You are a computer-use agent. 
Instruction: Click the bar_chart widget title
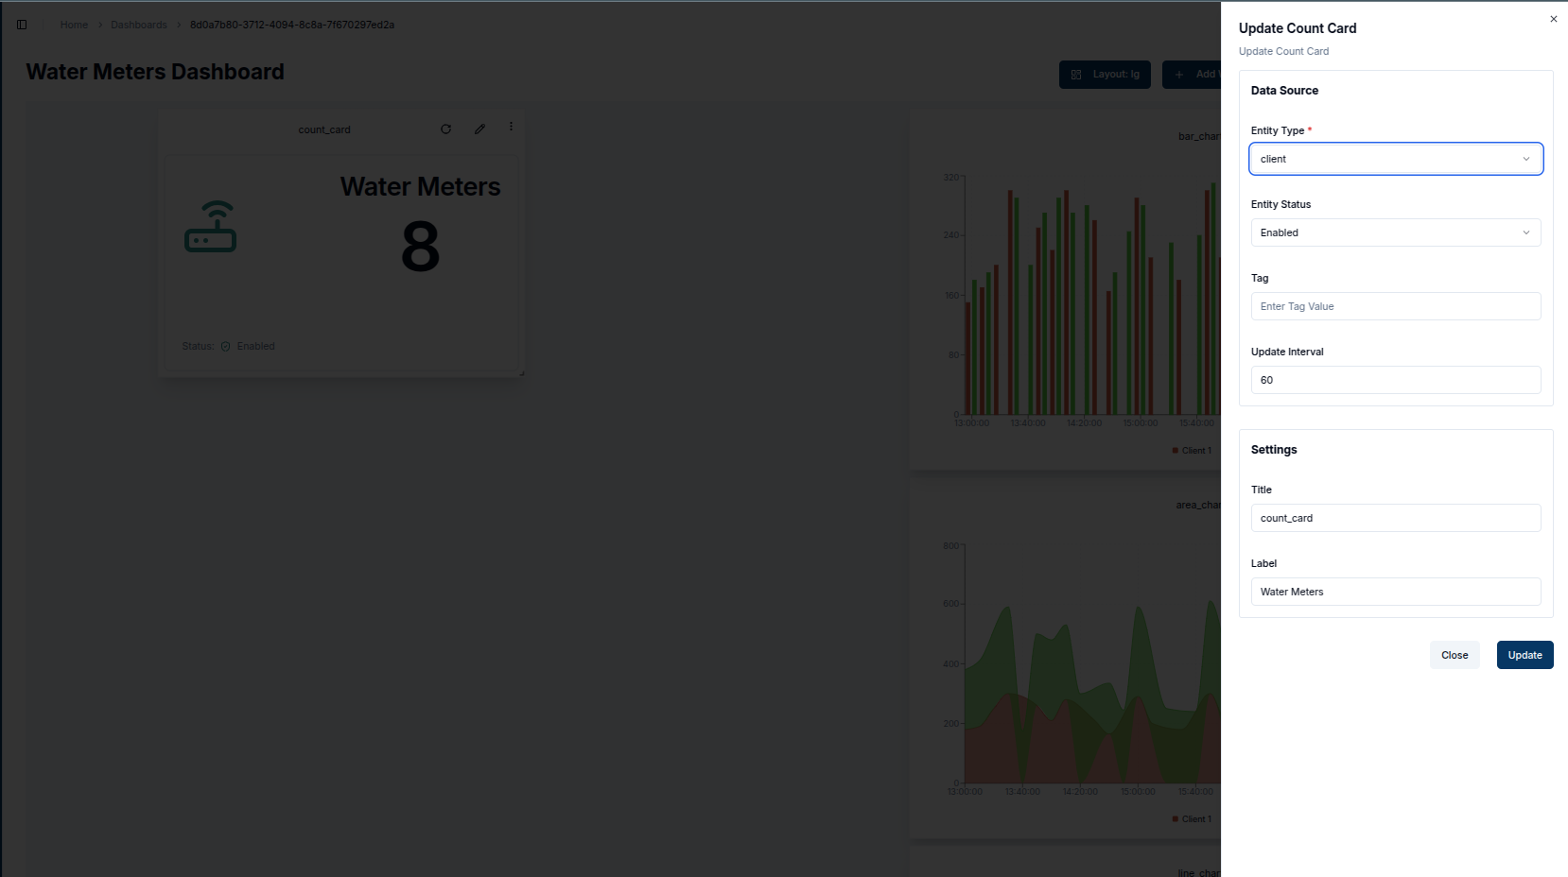1199,136
